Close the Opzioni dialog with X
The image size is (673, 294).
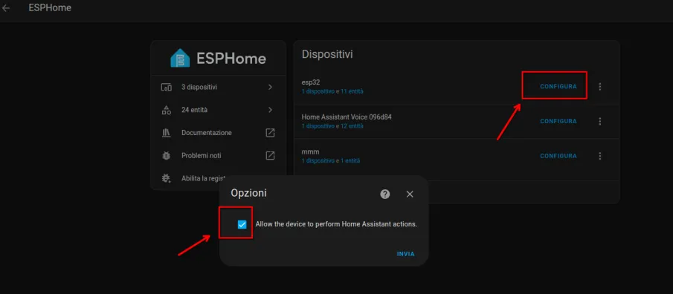click(410, 194)
